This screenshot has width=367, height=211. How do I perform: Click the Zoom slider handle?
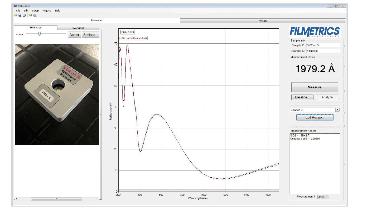[x=40, y=34]
